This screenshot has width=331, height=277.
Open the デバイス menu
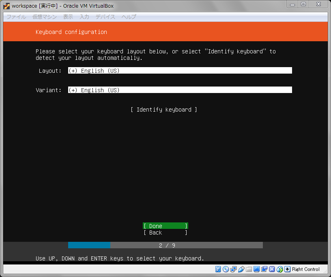tap(105, 17)
